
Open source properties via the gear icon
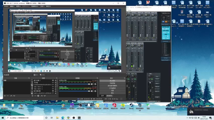(38, 96)
